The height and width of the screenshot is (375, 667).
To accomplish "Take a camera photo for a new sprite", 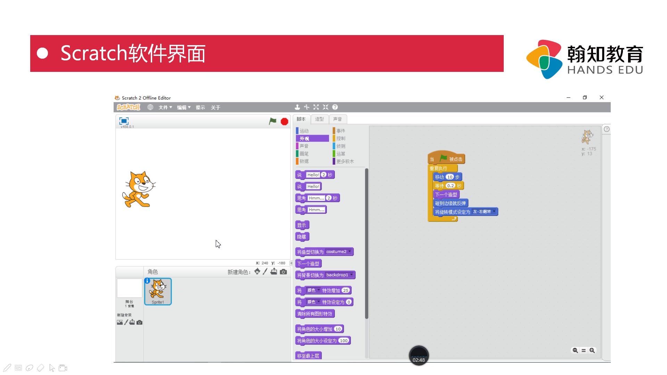I will (x=283, y=272).
